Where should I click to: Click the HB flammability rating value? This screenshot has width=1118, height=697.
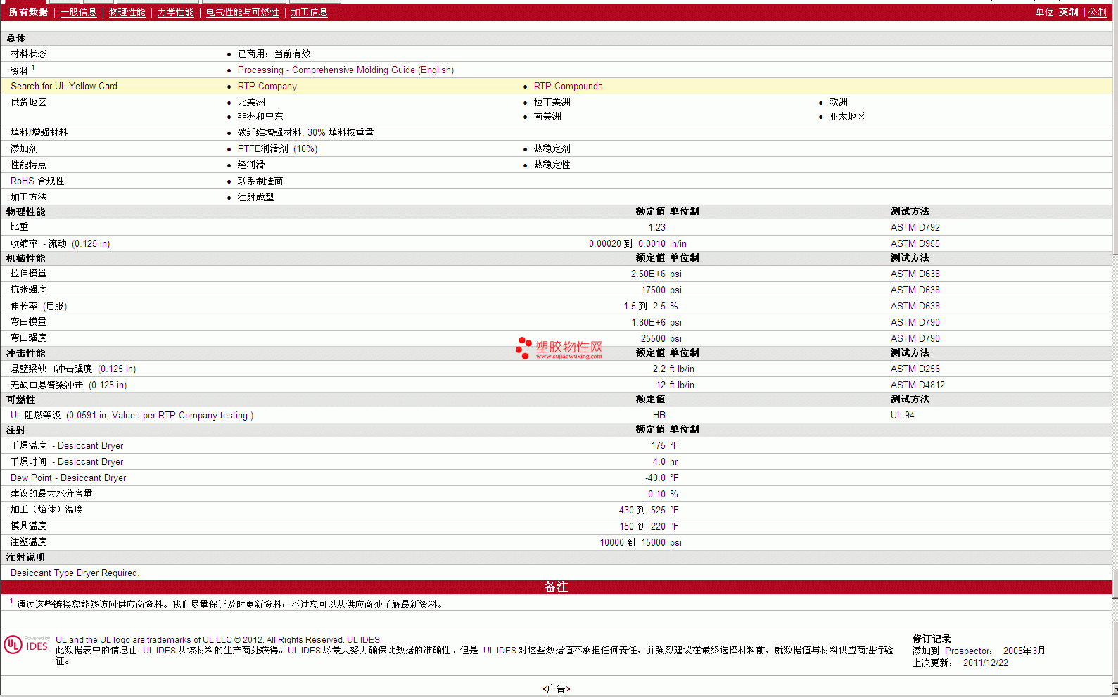[659, 415]
